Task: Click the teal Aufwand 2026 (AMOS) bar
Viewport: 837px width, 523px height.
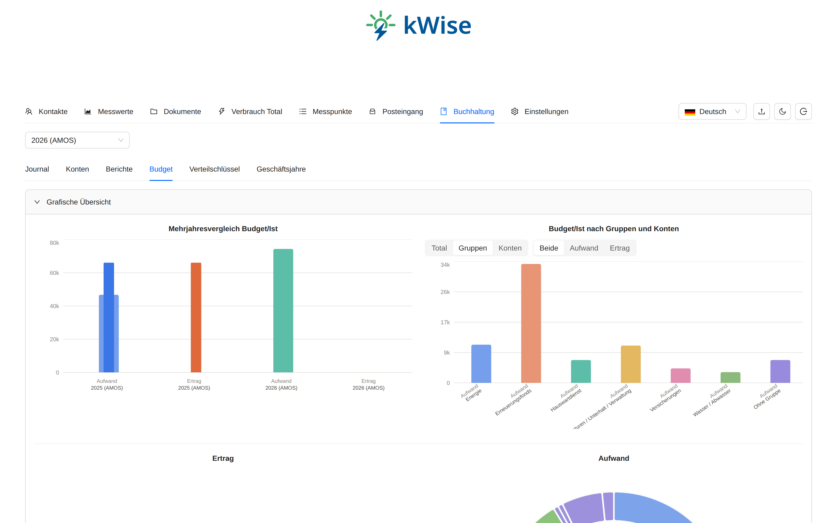Action: click(283, 311)
